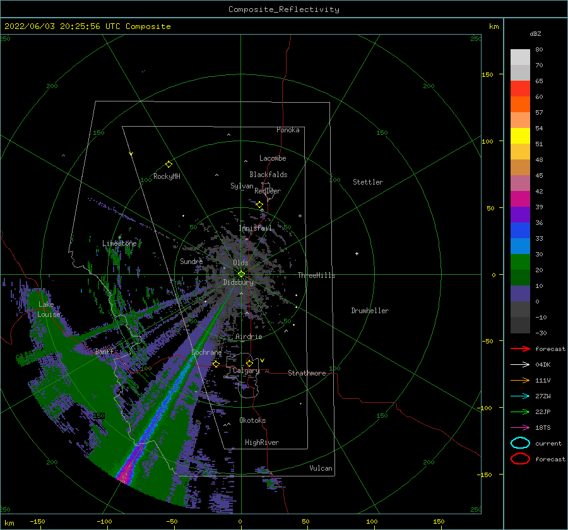This screenshot has height=530, width=568.
Task: Click the Cochrane label
Action: coord(206,352)
